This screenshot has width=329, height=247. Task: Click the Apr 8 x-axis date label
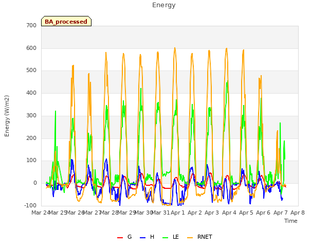click(298, 213)
